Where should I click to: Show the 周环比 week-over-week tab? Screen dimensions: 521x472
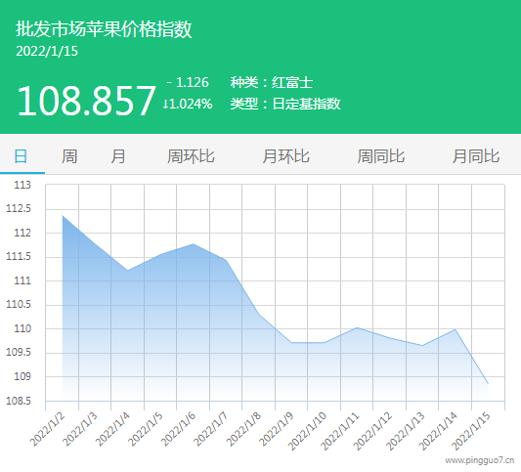point(191,156)
